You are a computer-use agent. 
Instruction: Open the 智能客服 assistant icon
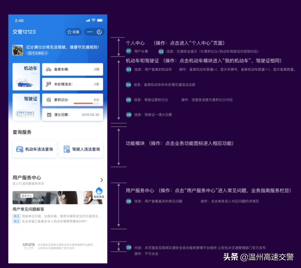(x=99, y=193)
